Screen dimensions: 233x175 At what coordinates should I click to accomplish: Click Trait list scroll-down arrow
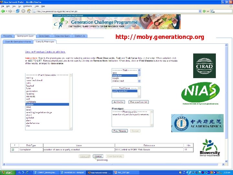[139, 81]
